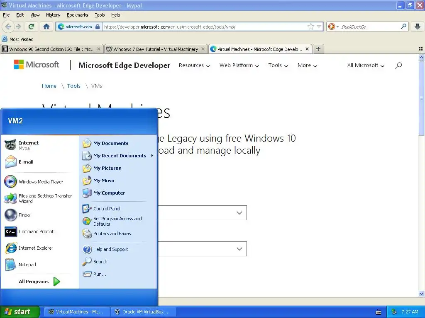Expand the Resources dropdown menu

(194, 65)
